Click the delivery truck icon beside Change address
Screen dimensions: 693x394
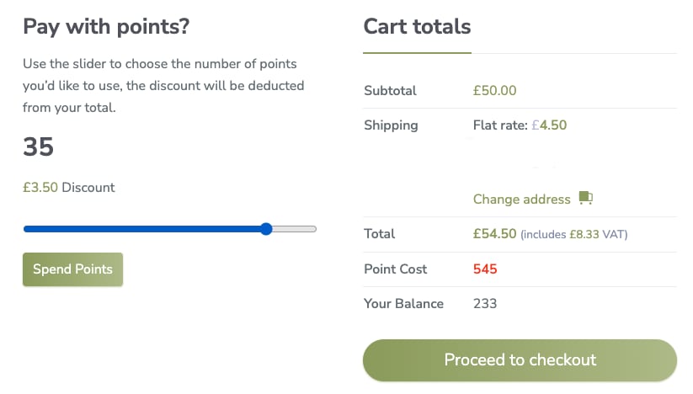click(x=586, y=199)
